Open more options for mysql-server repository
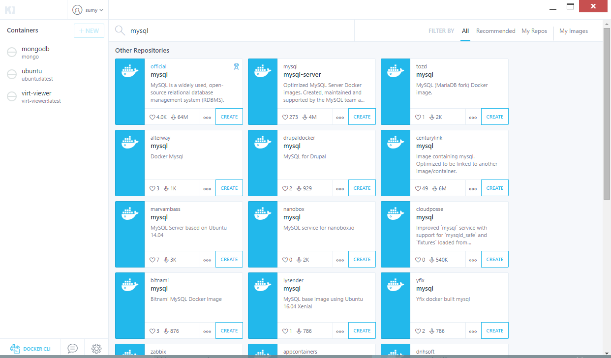This screenshot has width=611, height=358. tap(340, 118)
